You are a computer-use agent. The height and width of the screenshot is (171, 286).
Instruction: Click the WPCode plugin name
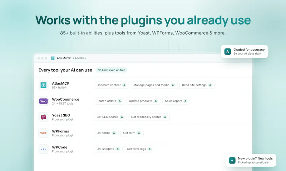tap(60, 147)
